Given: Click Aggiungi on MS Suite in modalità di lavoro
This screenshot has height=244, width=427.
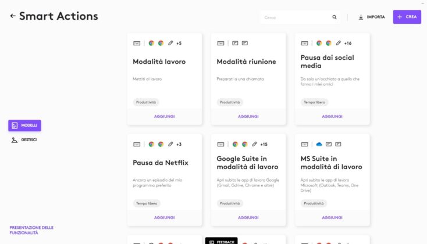Looking at the screenshot, I should (x=332, y=217).
